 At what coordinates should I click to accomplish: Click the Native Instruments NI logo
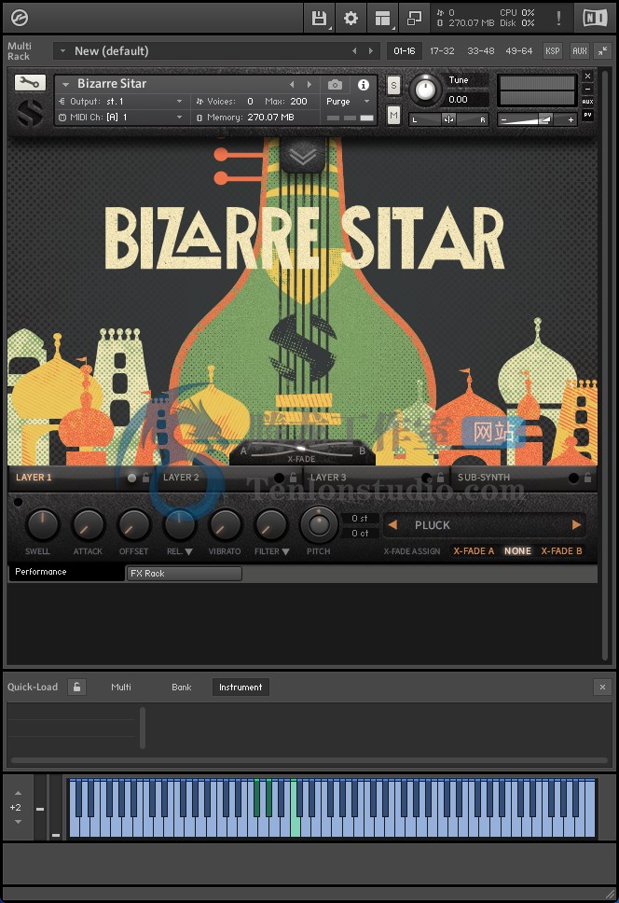pos(594,19)
